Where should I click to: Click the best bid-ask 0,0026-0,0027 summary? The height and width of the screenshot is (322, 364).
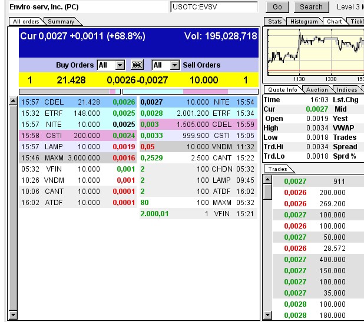[x=137, y=80]
